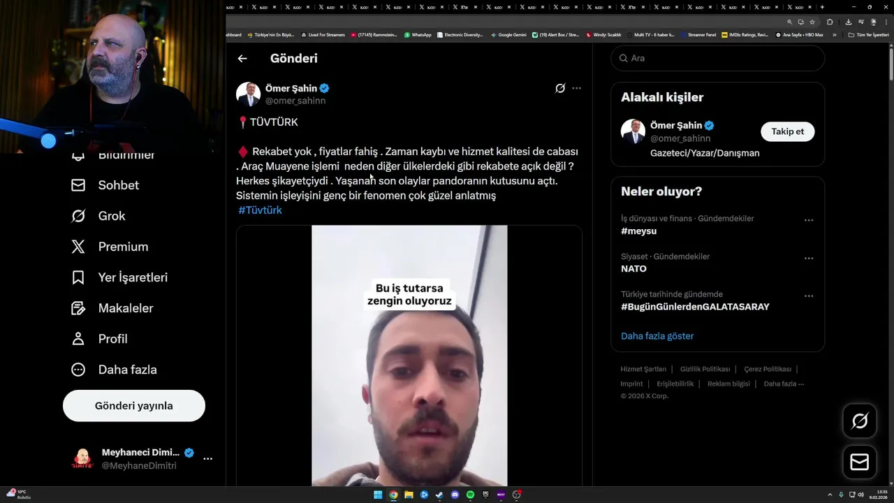Bookmark this page with the star icon
Image resolution: width=894 pixels, height=503 pixels.
coord(812,22)
